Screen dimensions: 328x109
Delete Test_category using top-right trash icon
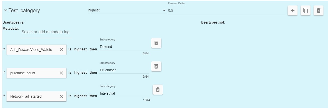(x=318, y=10)
